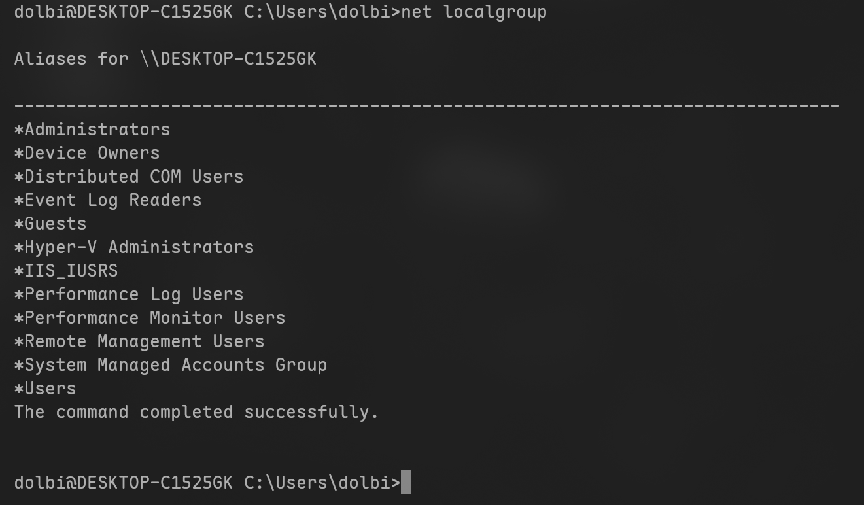This screenshot has width=864, height=505.
Task: Select the *IIS_IUSRS group entry
Action: pos(66,271)
